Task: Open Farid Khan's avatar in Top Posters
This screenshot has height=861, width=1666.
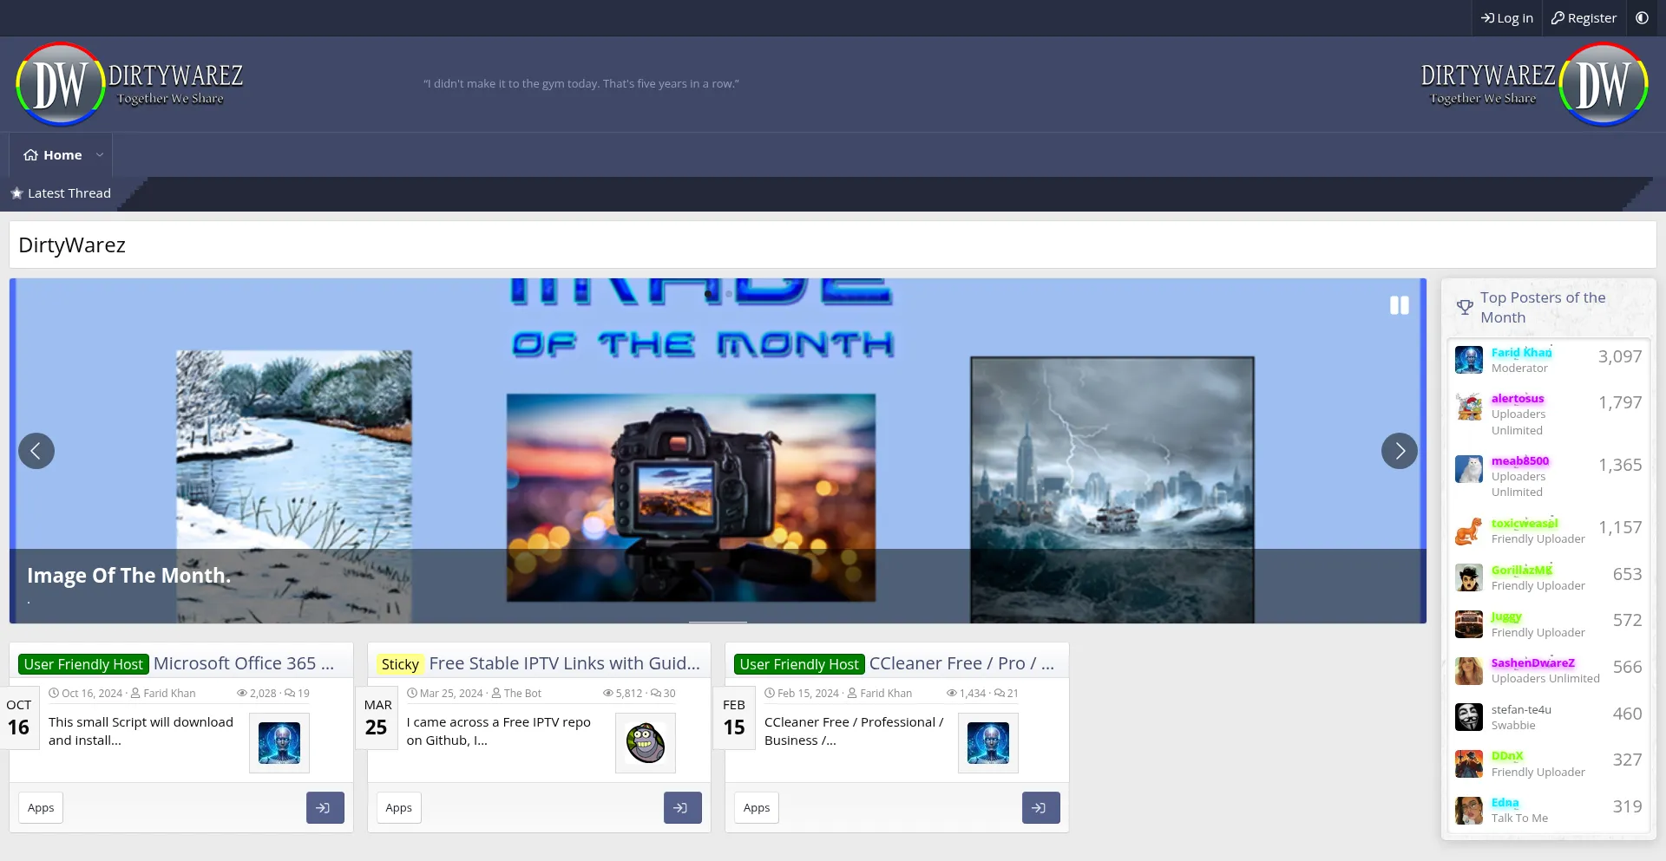Action: pyautogui.click(x=1469, y=360)
